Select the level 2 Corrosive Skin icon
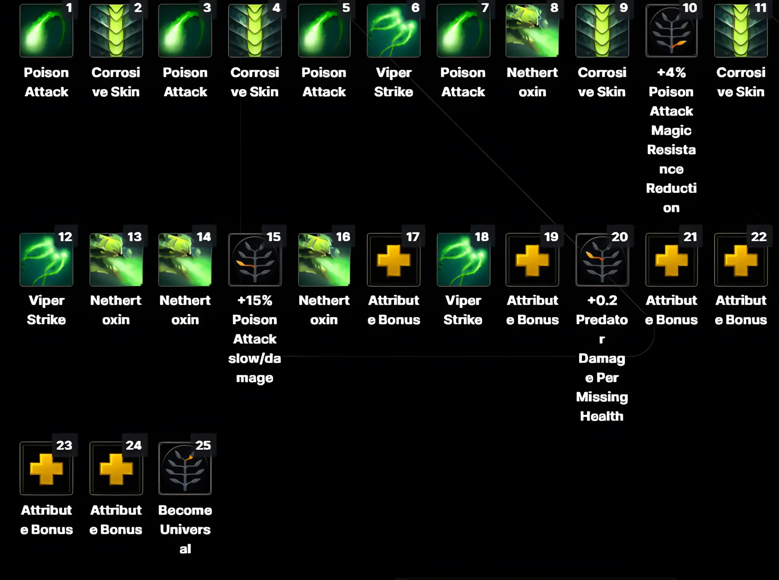The height and width of the screenshot is (580, 779). point(116,30)
